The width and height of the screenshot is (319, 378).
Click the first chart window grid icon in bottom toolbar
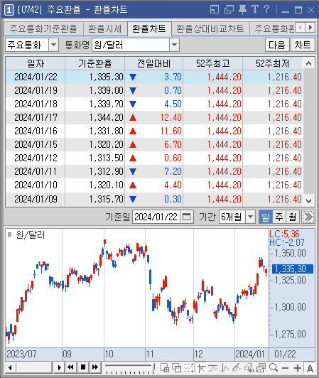click(x=164, y=368)
